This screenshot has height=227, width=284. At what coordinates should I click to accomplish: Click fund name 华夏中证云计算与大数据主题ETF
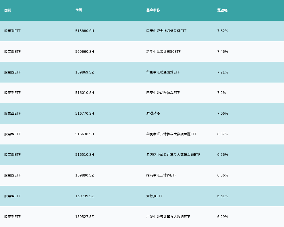click(171, 134)
